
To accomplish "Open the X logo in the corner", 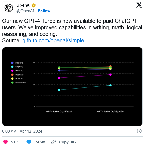I will pyautogui.click(x=139, y=5).
